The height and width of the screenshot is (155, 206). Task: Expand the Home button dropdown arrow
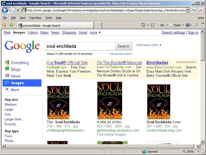click(x=148, y=25)
